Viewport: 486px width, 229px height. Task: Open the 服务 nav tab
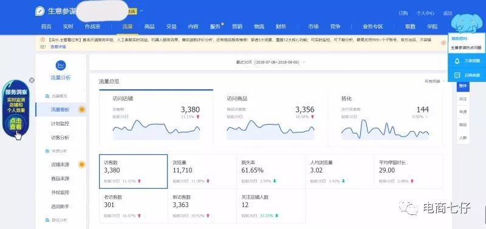(215, 27)
